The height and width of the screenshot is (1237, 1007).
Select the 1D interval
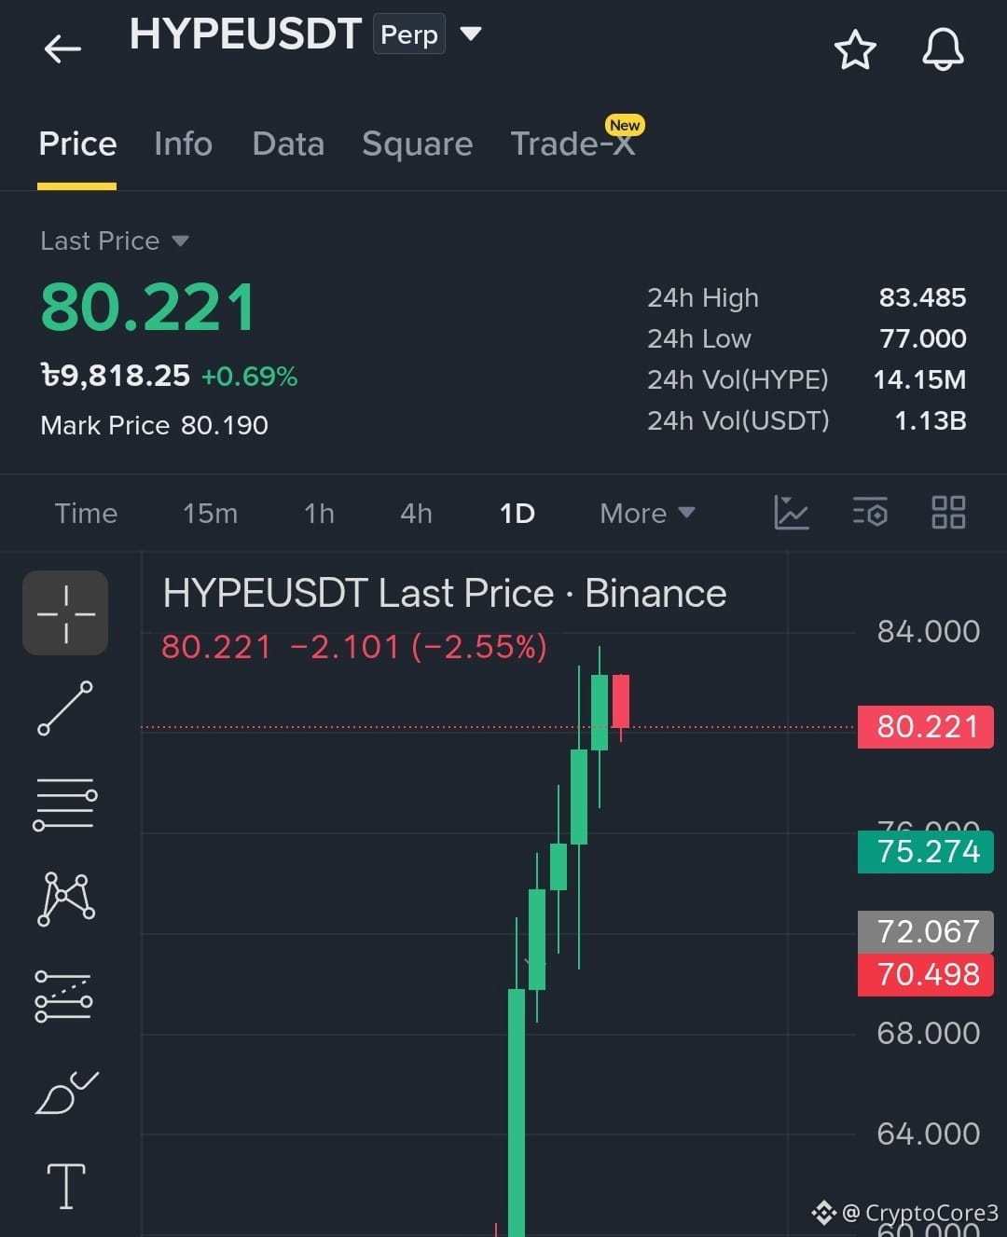(517, 514)
